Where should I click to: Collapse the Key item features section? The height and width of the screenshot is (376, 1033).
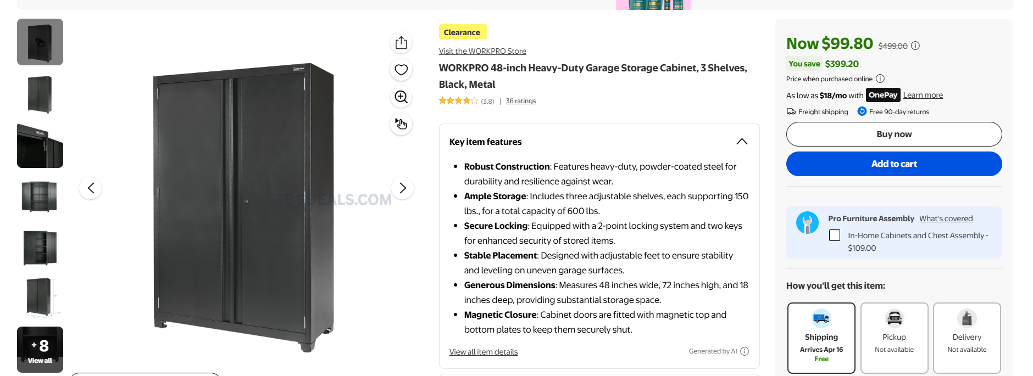pos(742,142)
